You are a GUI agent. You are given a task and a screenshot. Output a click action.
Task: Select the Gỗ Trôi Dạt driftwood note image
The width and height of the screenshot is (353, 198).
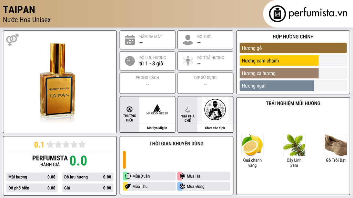336,145
